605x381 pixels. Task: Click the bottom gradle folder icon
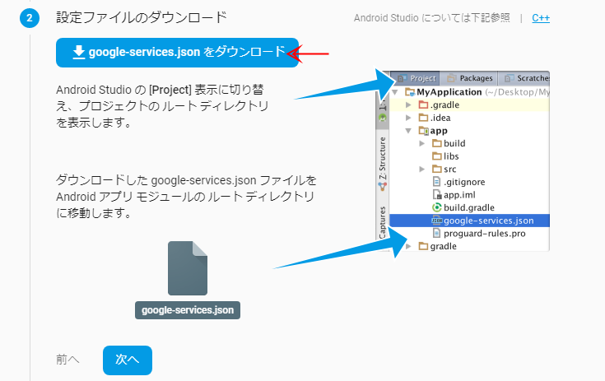pyautogui.click(x=423, y=246)
